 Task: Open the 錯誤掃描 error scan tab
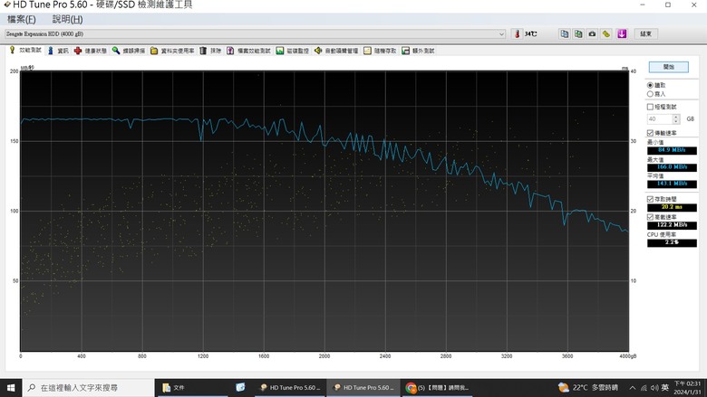pos(129,51)
